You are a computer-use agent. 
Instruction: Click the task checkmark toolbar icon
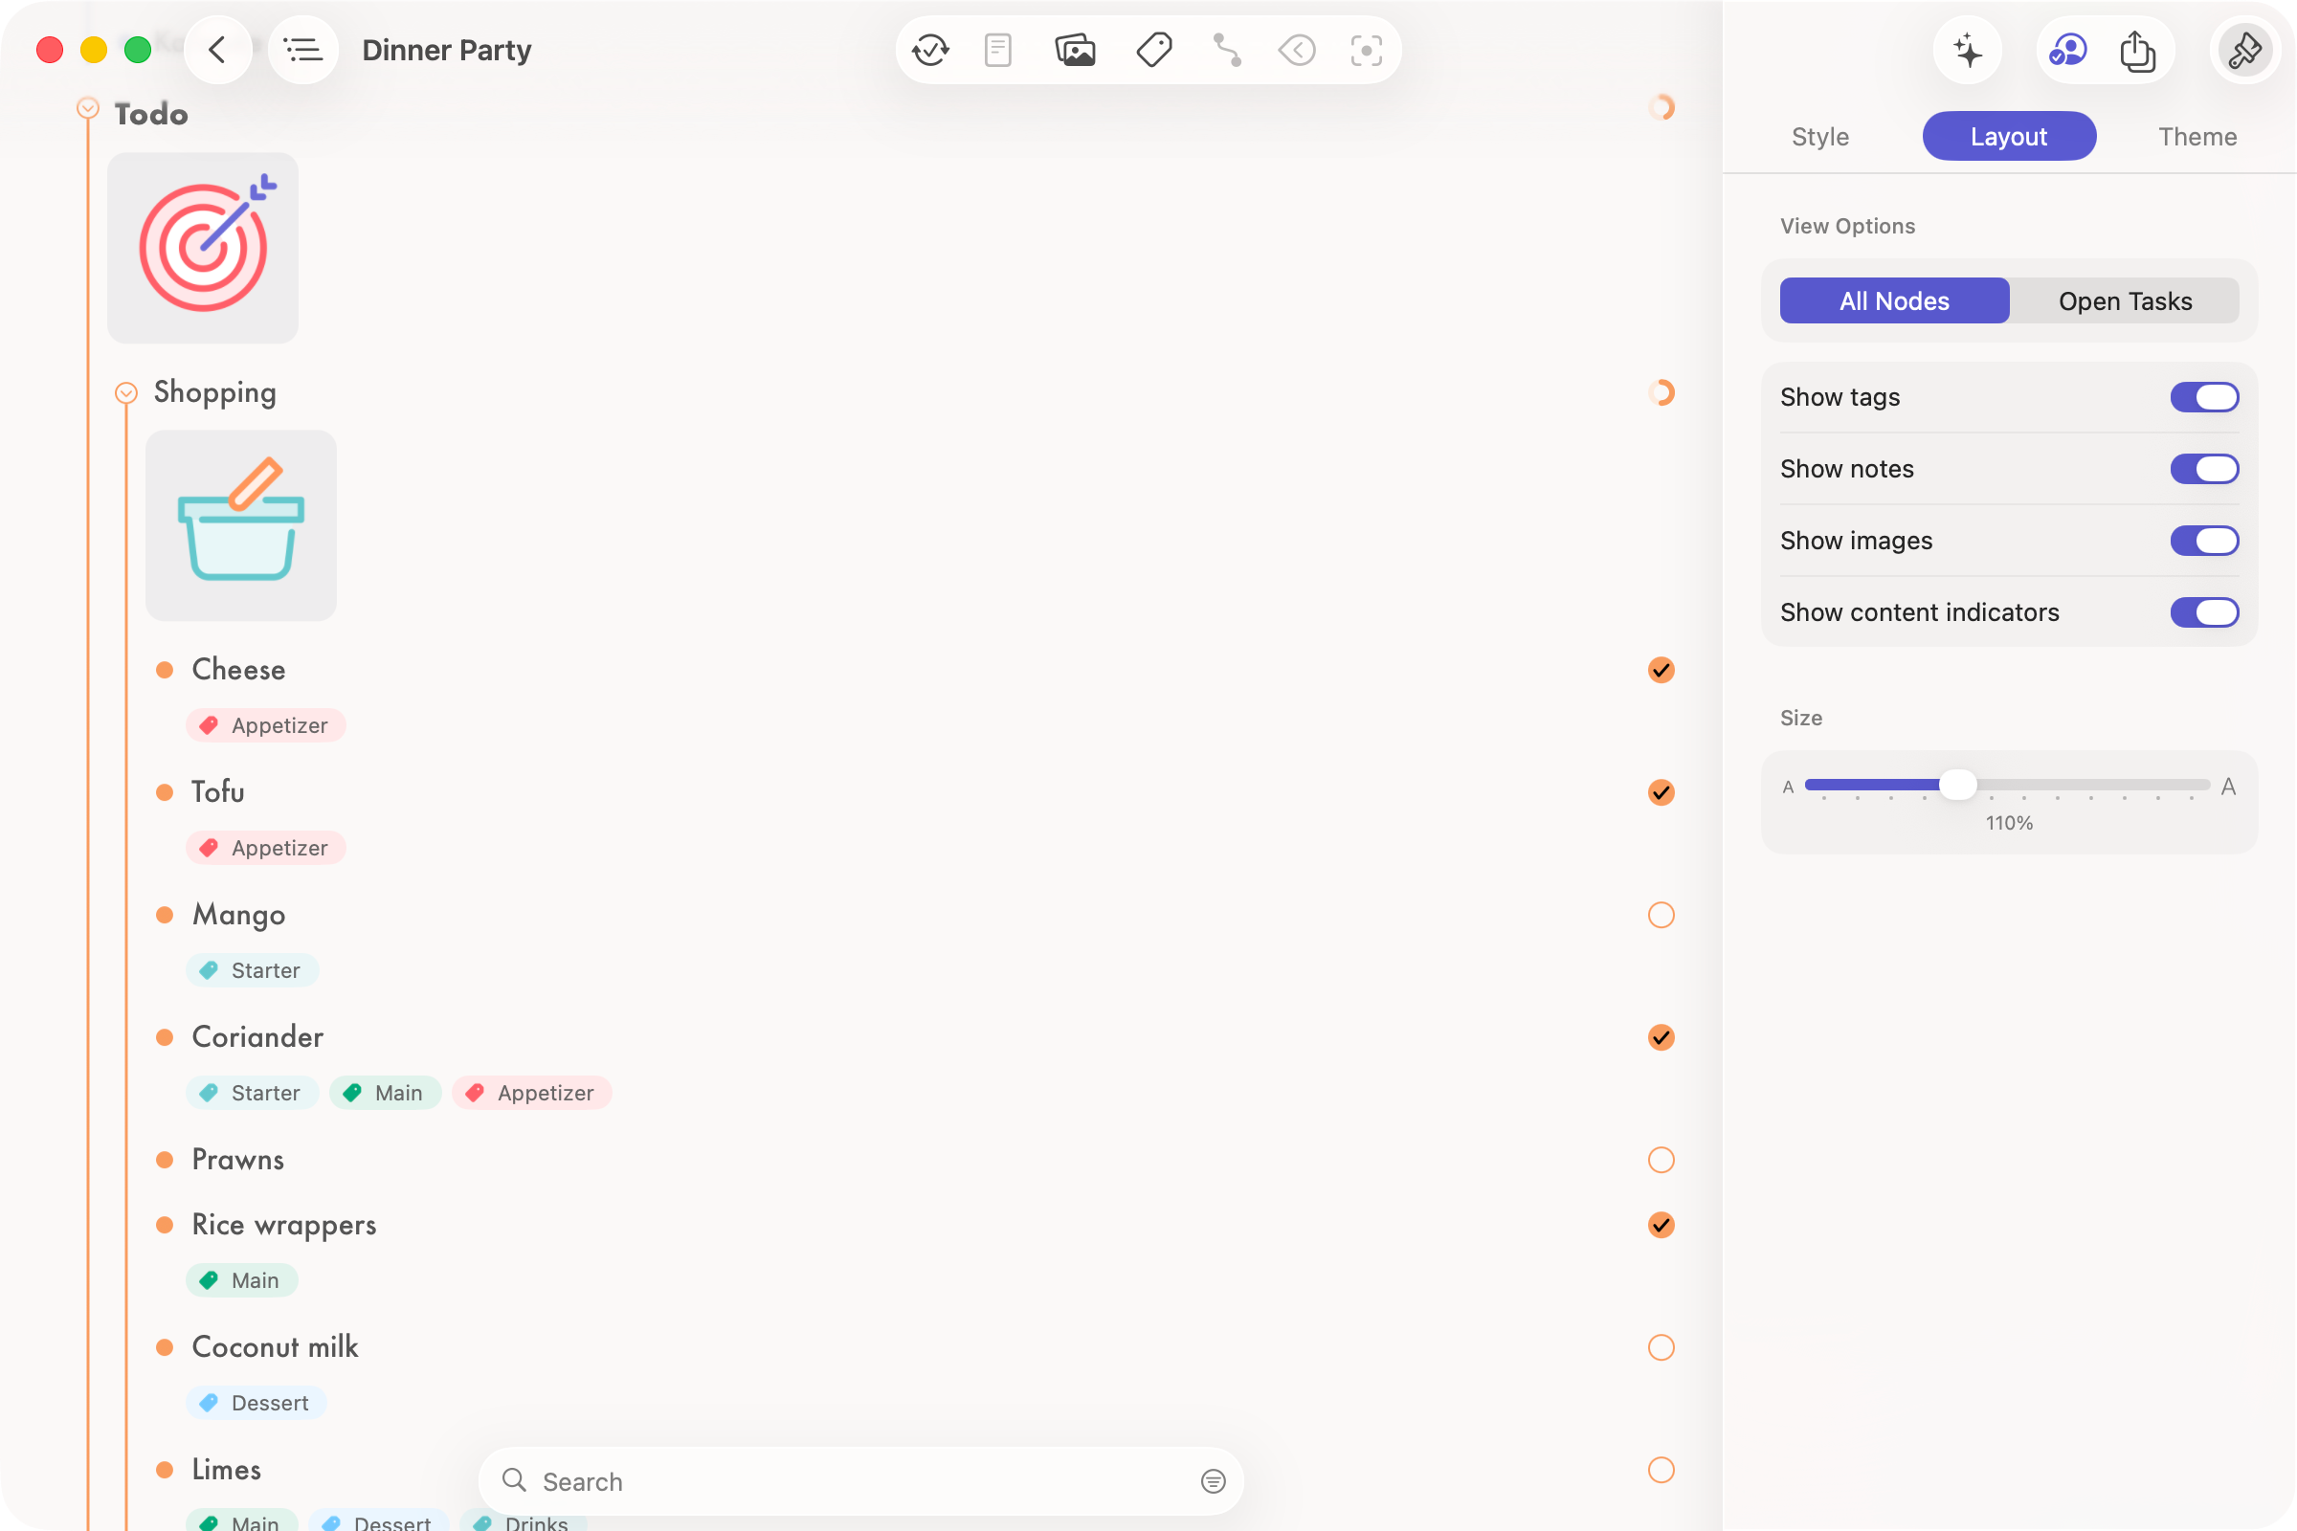(929, 50)
